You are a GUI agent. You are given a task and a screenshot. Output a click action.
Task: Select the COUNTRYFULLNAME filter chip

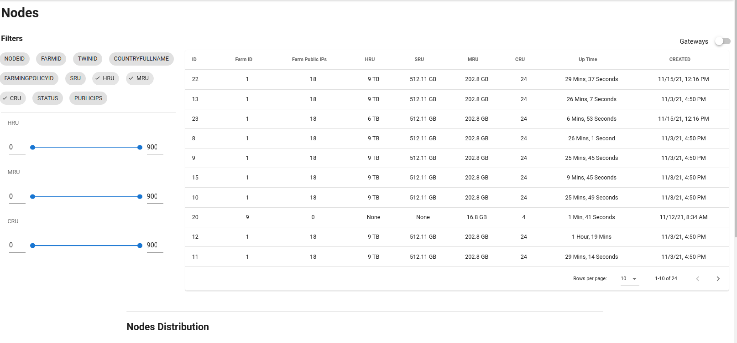(141, 59)
